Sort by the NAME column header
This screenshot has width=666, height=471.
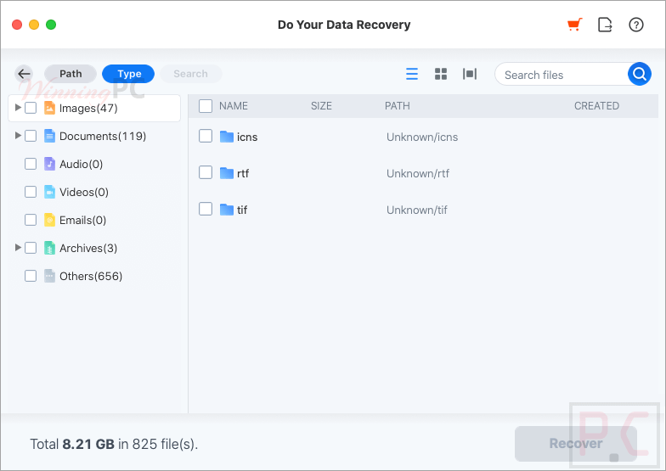pos(234,106)
